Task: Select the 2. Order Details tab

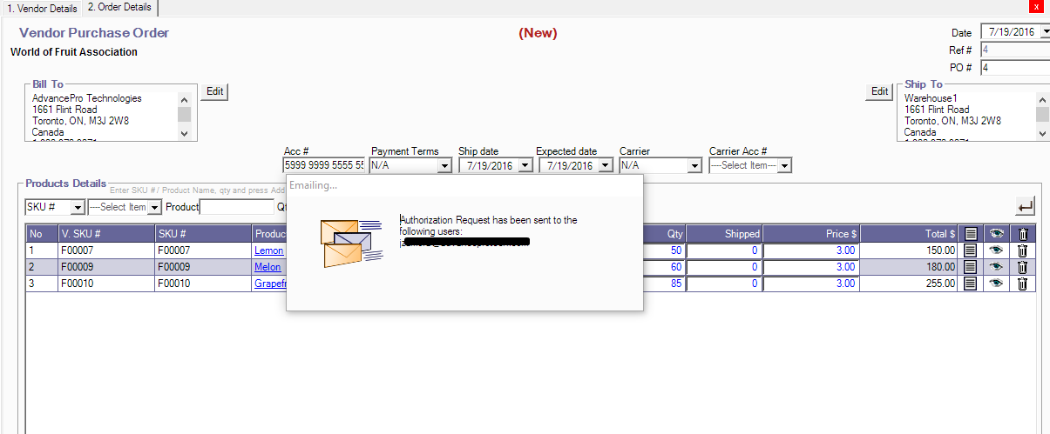Action: coord(120,8)
